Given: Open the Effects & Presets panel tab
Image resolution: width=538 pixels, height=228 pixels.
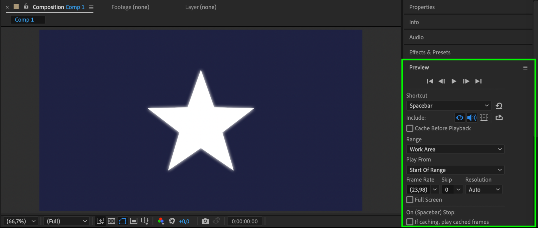Looking at the screenshot, I should pyautogui.click(x=430, y=52).
